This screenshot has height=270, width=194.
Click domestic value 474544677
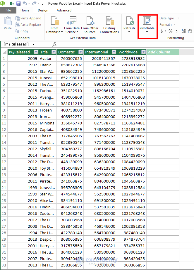click(x=70, y=194)
